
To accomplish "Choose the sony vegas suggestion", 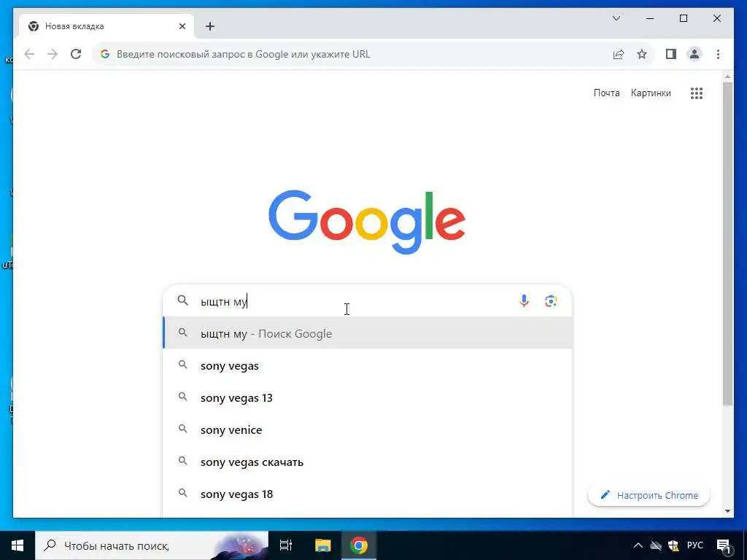I will tap(368, 366).
